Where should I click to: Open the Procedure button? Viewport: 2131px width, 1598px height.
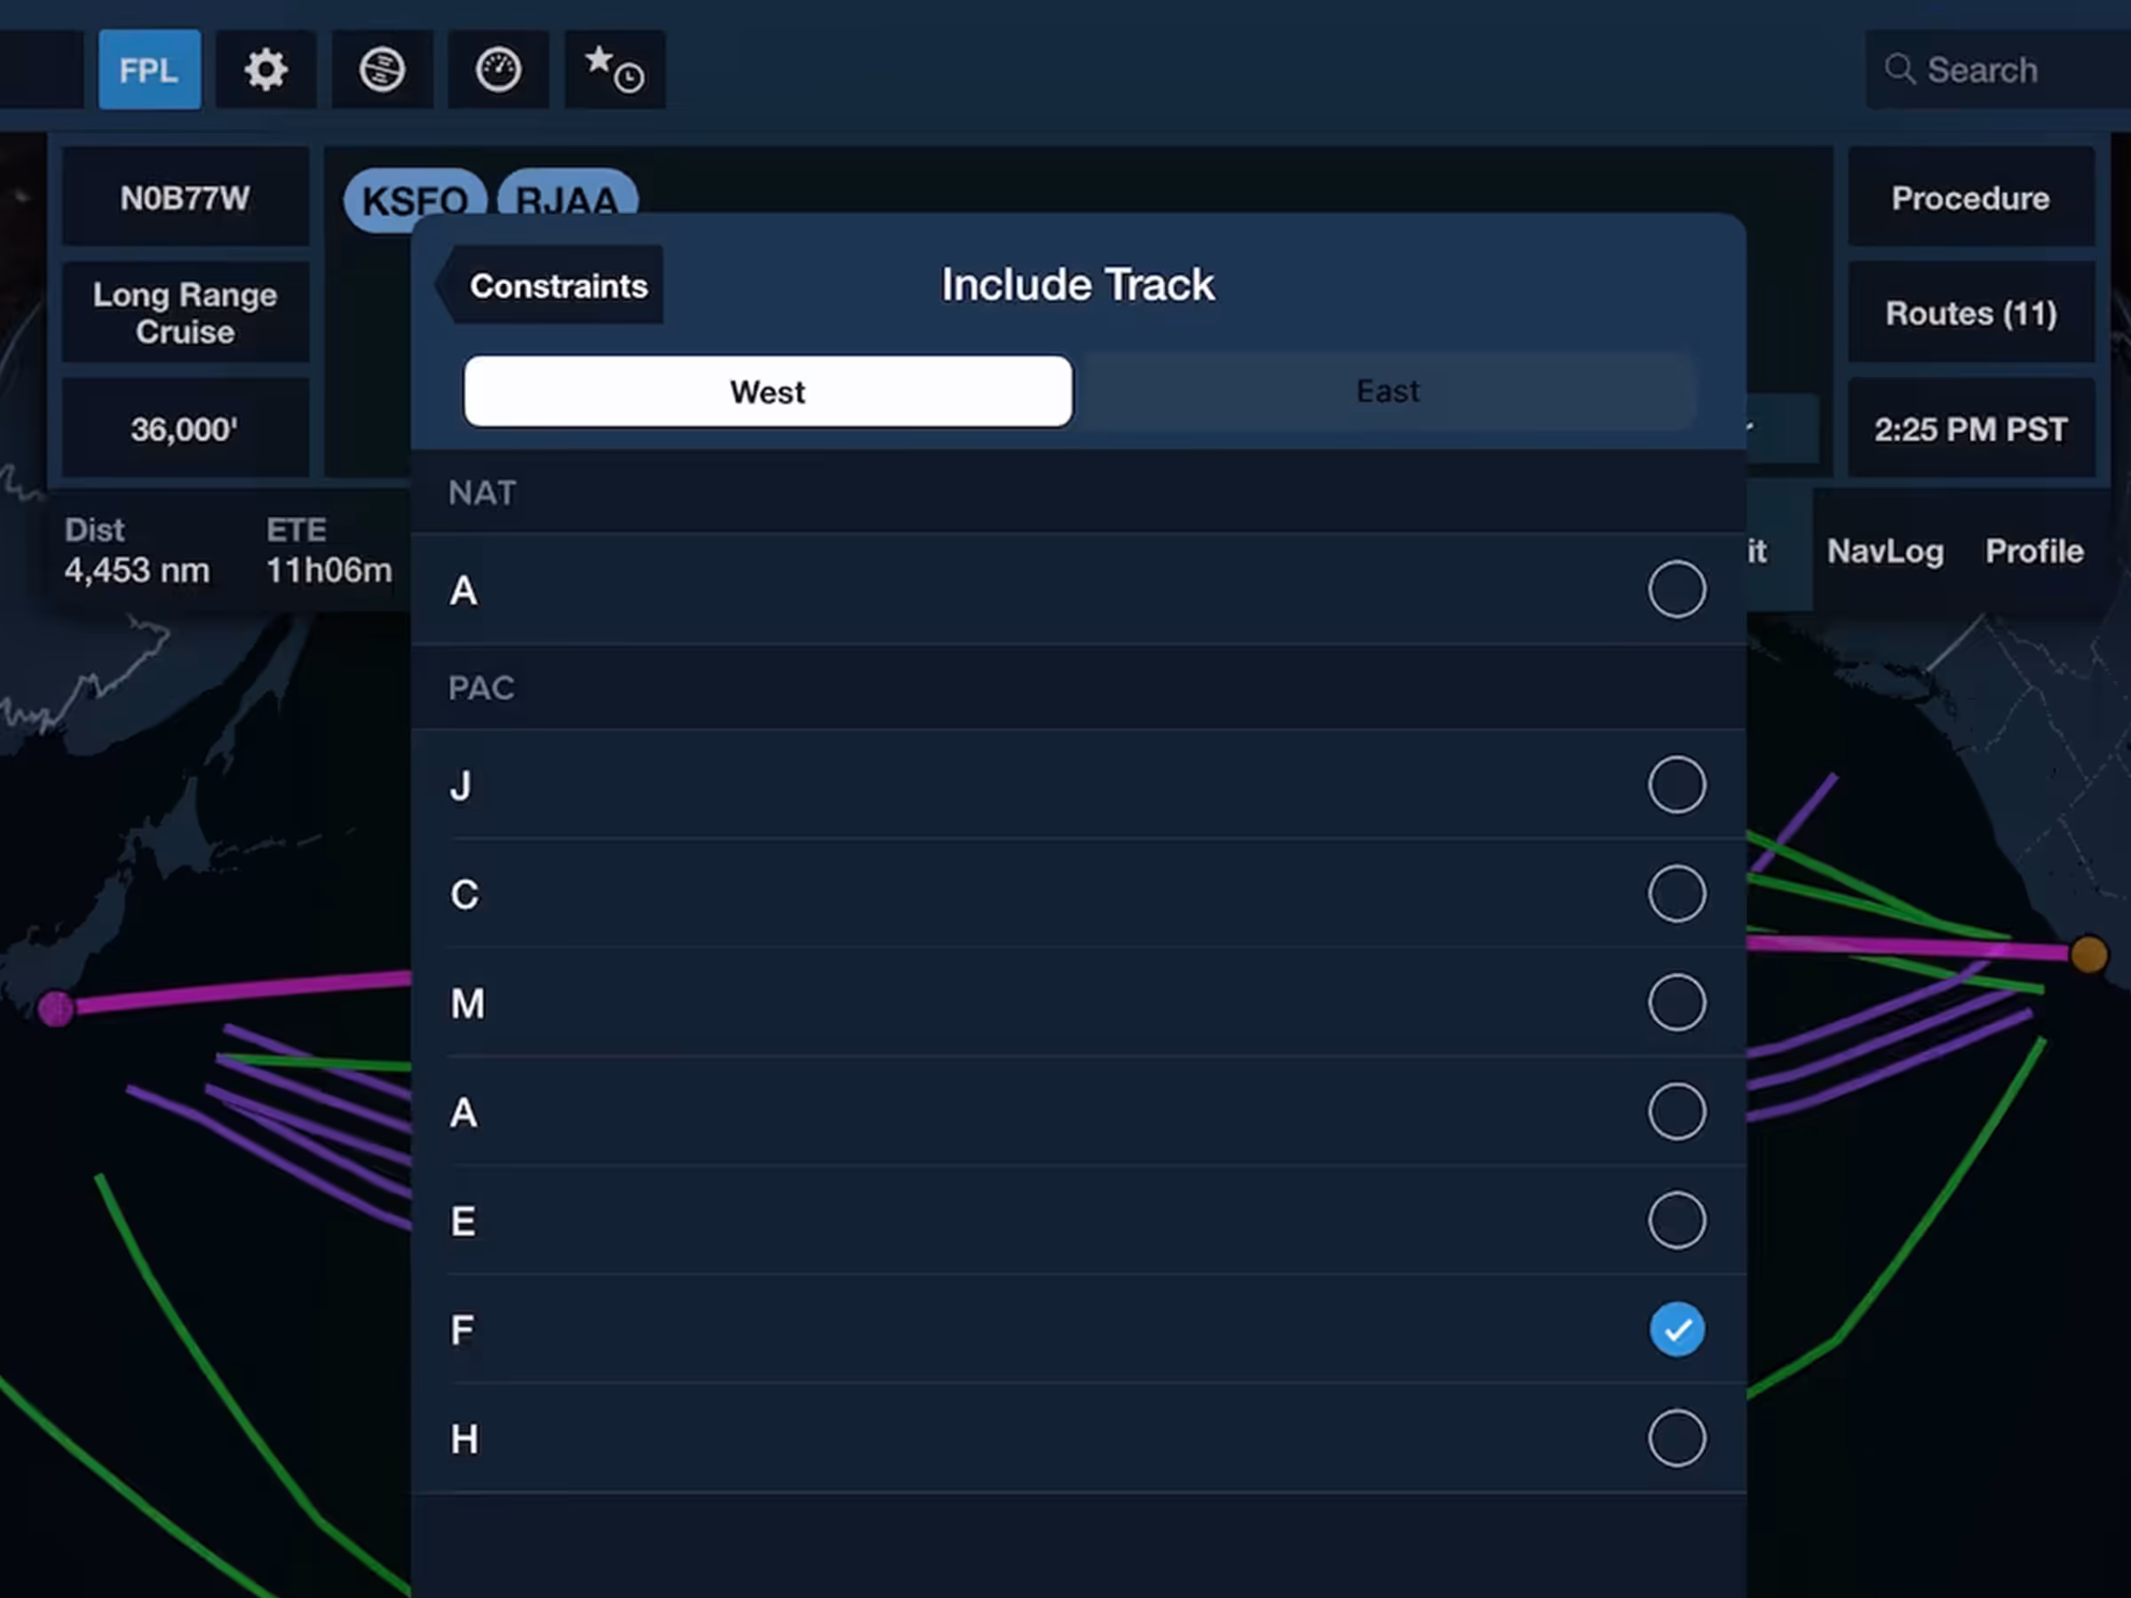click(1970, 199)
